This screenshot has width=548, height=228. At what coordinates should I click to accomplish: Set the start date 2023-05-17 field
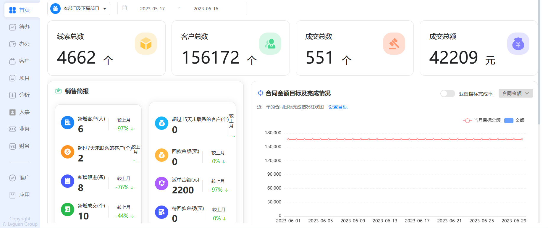(x=152, y=9)
